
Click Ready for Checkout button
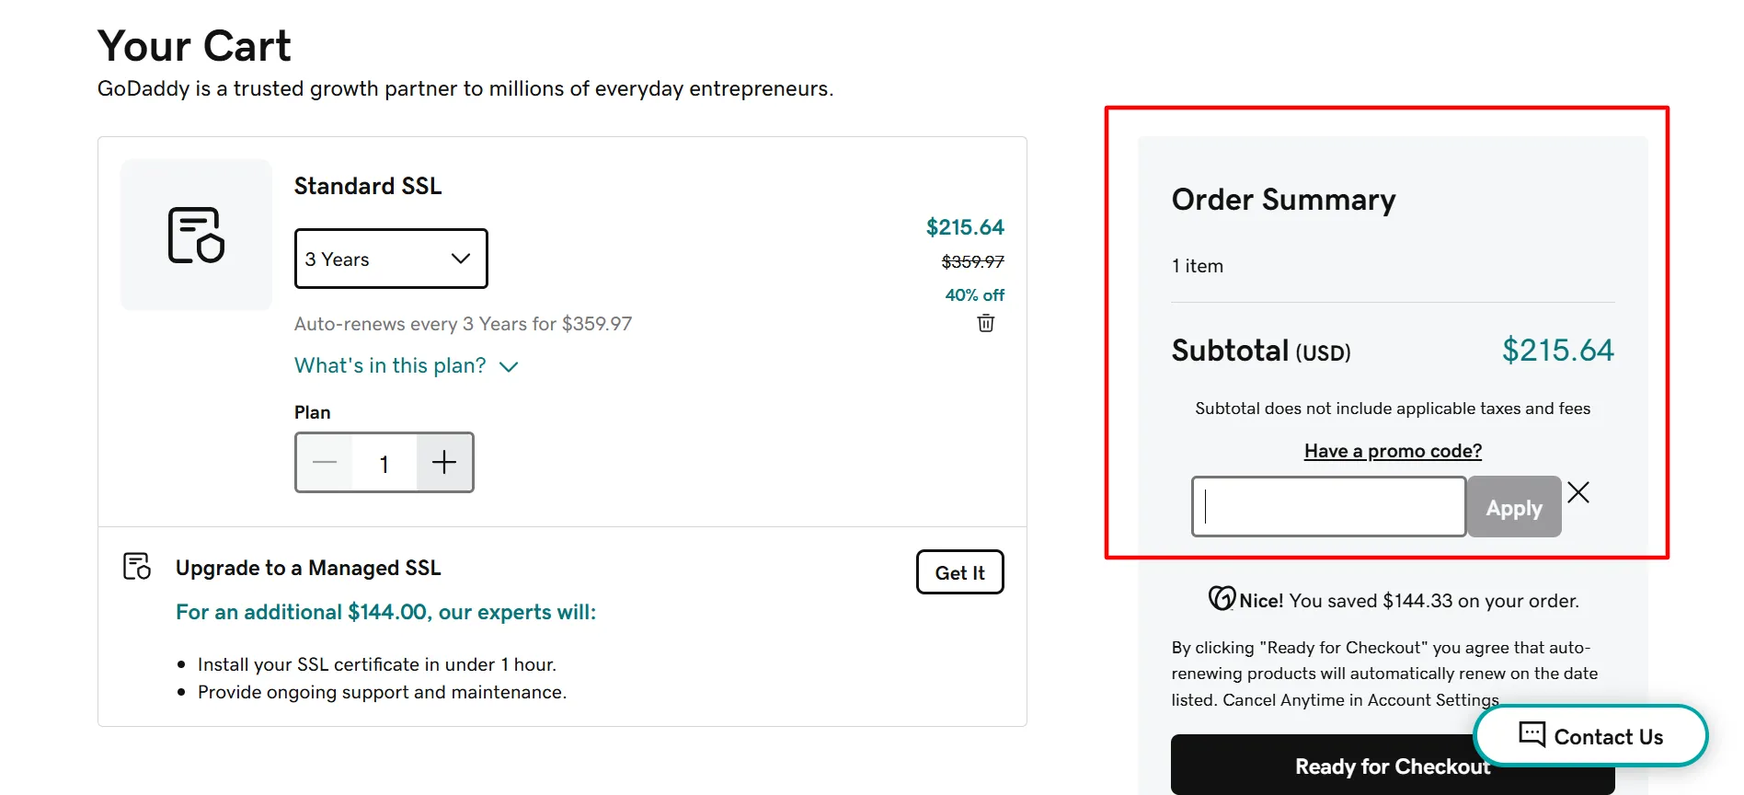[x=1393, y=766]
